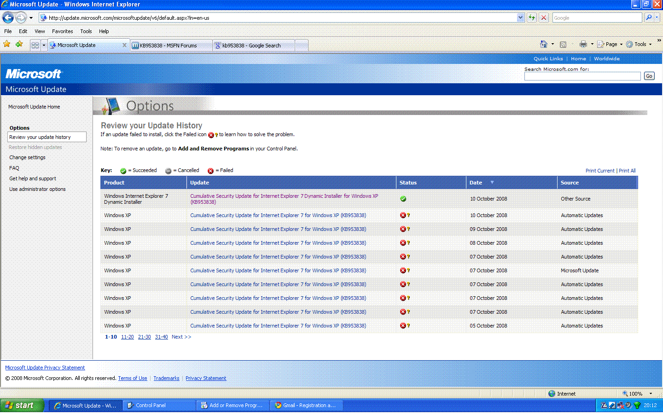Go to history page 11-20
The image size is (663, 414).
click(127, 337)
